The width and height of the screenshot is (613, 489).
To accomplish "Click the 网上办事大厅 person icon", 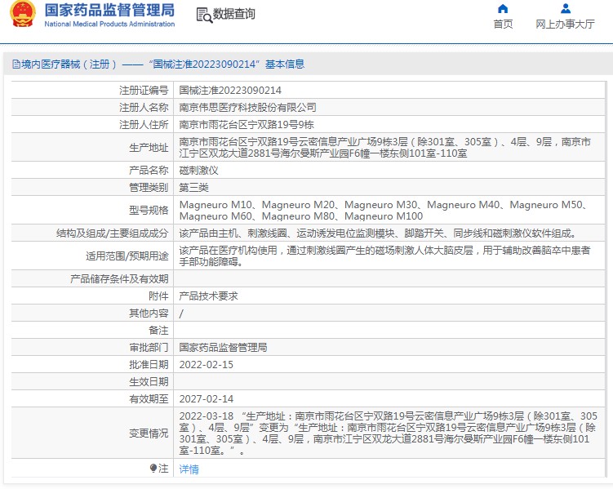I will click(565, 9).
